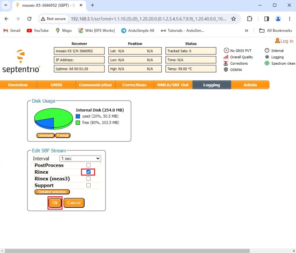Reload the page using the refresh icon
Image resolution: width=296 pixels, height=253 pixels.
29,19
